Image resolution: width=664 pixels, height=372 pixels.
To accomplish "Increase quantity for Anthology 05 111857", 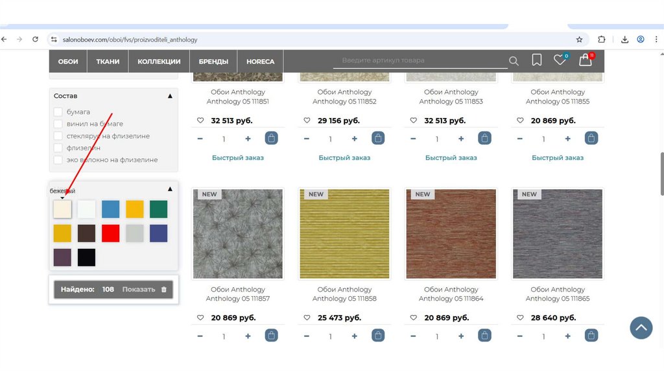I will [x=248, y=336].
